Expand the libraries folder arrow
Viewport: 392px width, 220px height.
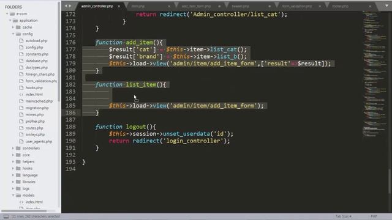coord(13,182)
